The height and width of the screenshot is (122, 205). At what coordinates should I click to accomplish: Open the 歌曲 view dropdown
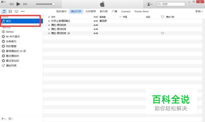point(199,11)
